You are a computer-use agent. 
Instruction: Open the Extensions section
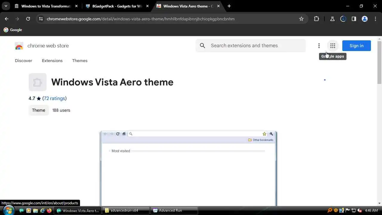[x=52, y=61]
